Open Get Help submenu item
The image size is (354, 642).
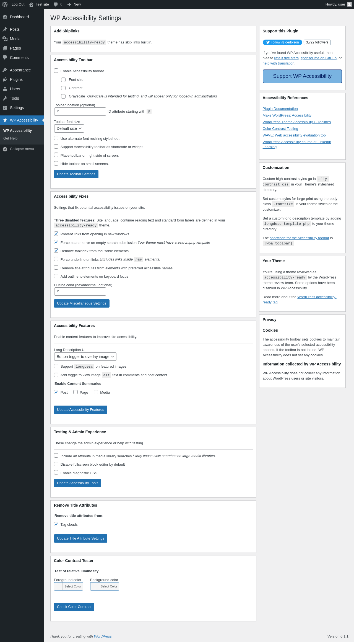(x=11, y=138)
